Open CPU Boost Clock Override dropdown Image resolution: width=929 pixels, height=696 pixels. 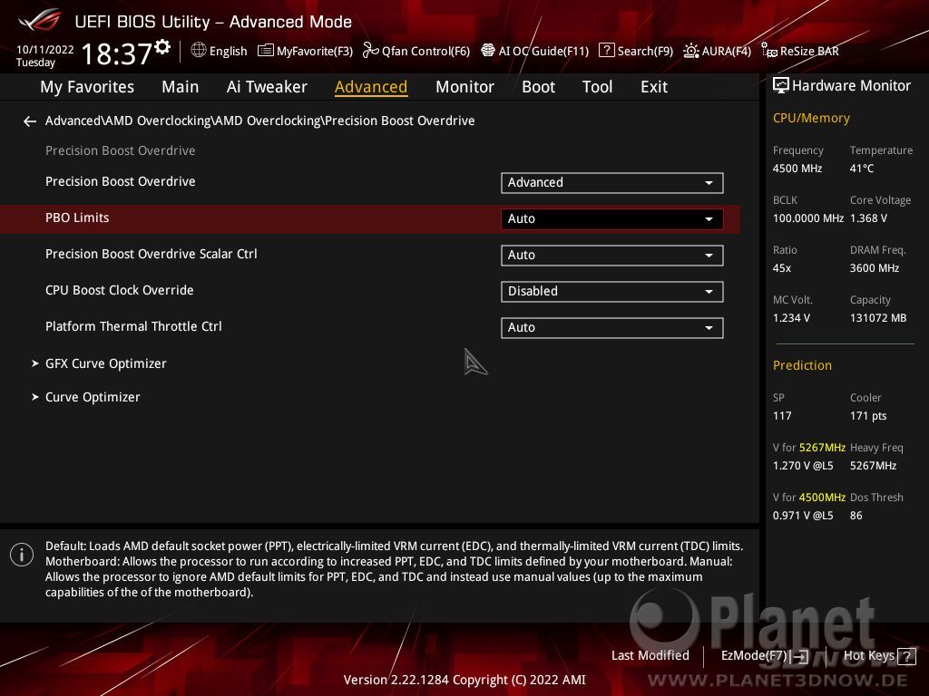612,291
